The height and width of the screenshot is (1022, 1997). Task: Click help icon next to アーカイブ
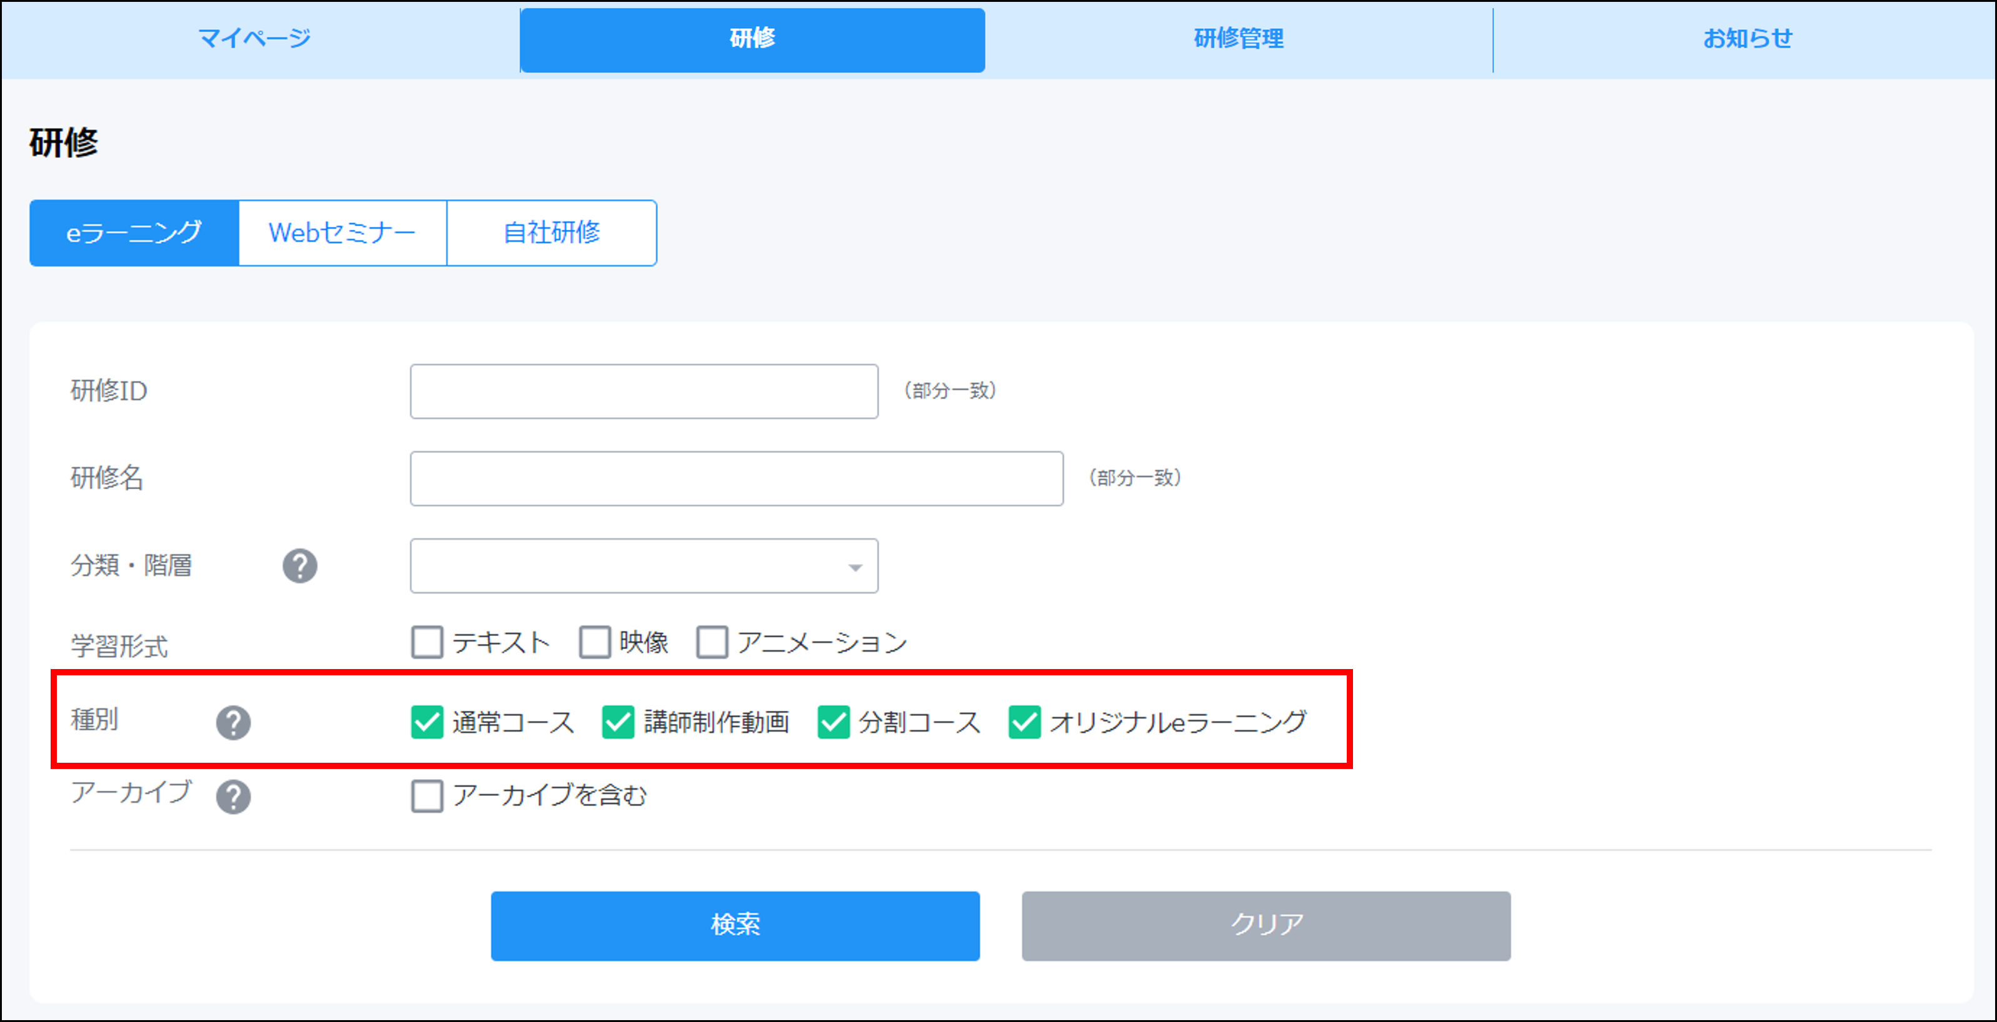pos(233,796)
